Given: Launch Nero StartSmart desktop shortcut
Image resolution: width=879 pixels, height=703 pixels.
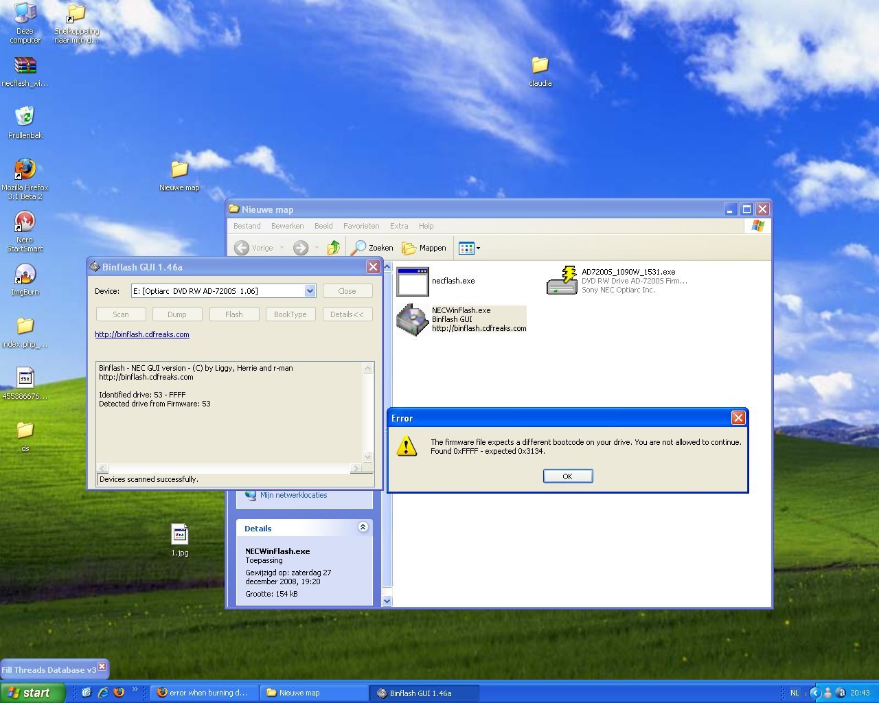Looking at the screenshot, I should pos(25,231).
